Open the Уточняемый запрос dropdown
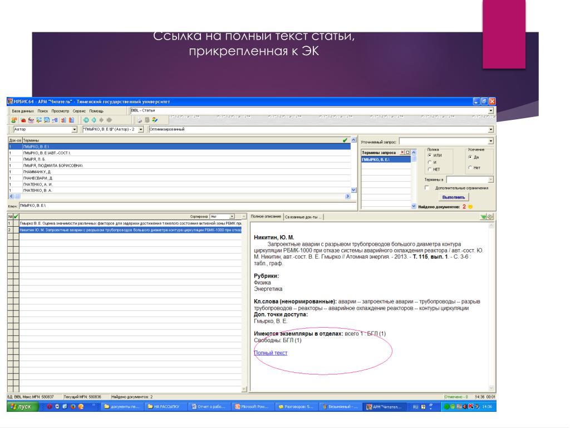This screenshot has width=570, height=428. point(491,141)
